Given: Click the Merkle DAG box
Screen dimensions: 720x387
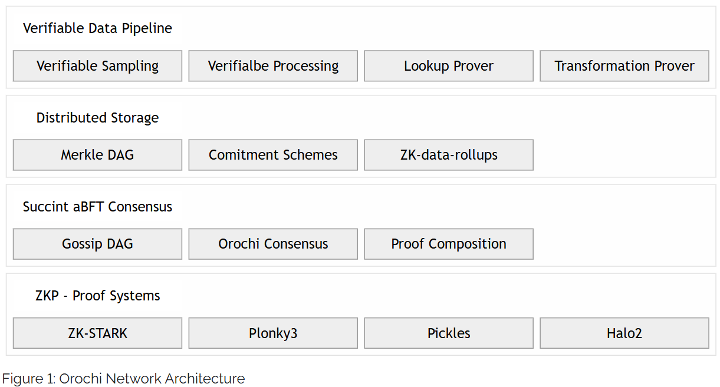Looking at the screenshot, I should [97, 155].
